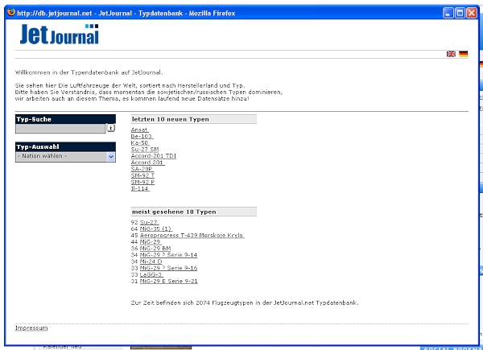Open the SM-92 T type link
483x350 pixels.
tap(142, 175)
